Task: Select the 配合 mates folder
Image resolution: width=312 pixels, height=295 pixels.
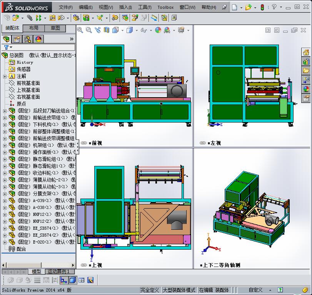Action: [x=21, y=249]
